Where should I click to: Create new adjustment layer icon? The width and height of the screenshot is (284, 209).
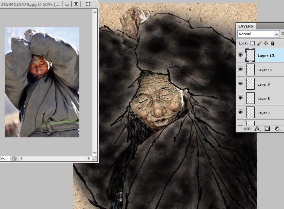(277, 129)
